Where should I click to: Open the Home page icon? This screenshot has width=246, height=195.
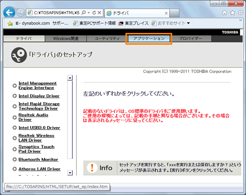point(224,13)
